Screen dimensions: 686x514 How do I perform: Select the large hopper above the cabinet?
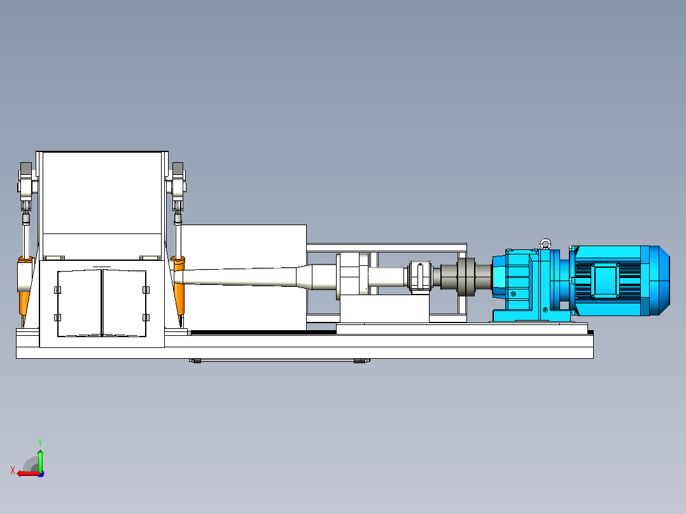click(x=102, y=205)
